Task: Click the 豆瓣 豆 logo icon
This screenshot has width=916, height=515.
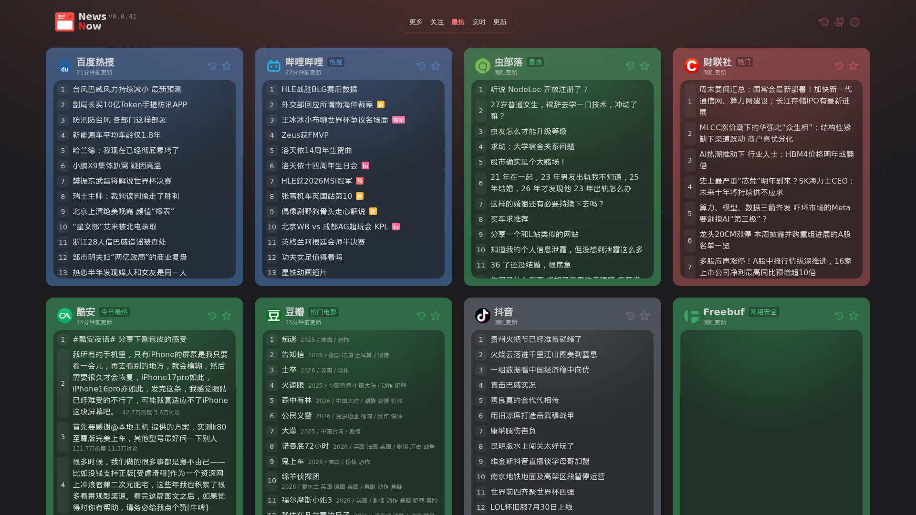Action: [x=274, y=316]
